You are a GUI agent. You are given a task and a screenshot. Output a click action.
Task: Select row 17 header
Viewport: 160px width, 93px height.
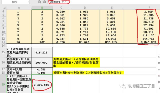[x=3, y=69]
